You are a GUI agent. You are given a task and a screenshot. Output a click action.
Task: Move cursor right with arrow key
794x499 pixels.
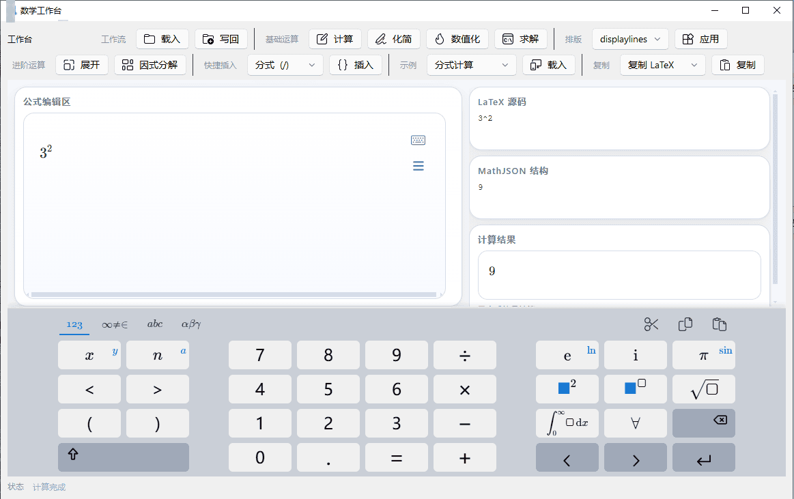pyautogui.click(x=635, y=457)
